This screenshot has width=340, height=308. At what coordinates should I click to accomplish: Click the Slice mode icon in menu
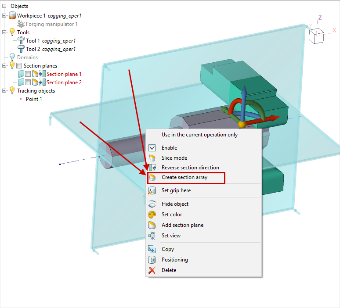(x=152, y=158)
